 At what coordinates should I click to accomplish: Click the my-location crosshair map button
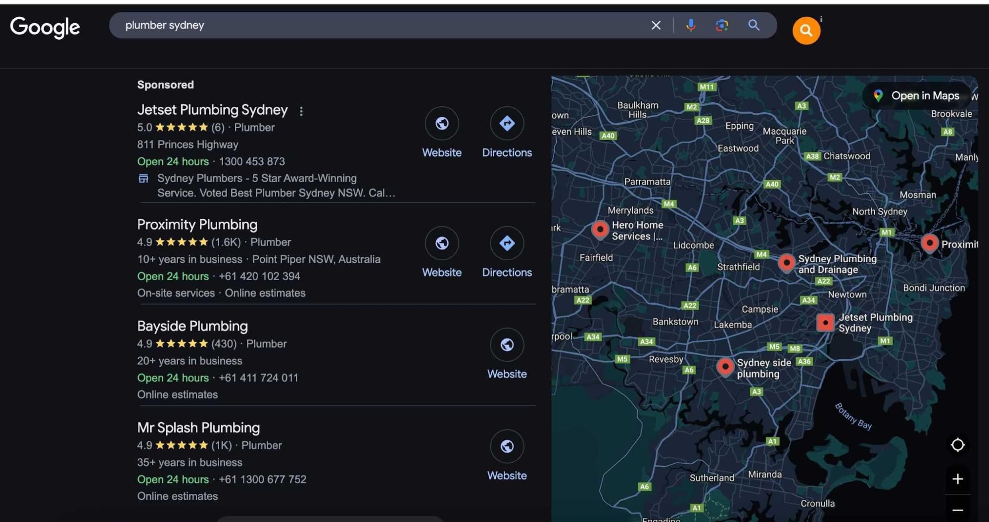click(957, 445)
